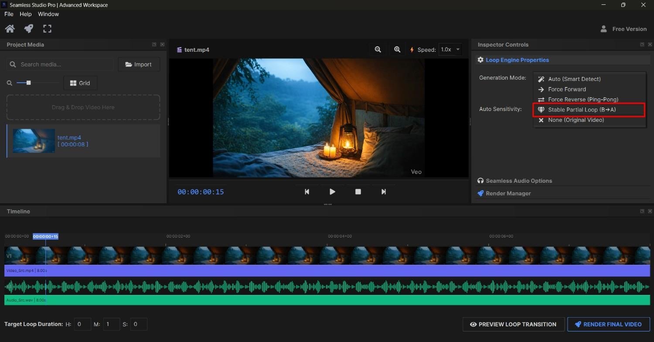This screenshot has width=654, height=342.
Task: Click the speed lightning bolt icon
Action: (x=412, y=49)
